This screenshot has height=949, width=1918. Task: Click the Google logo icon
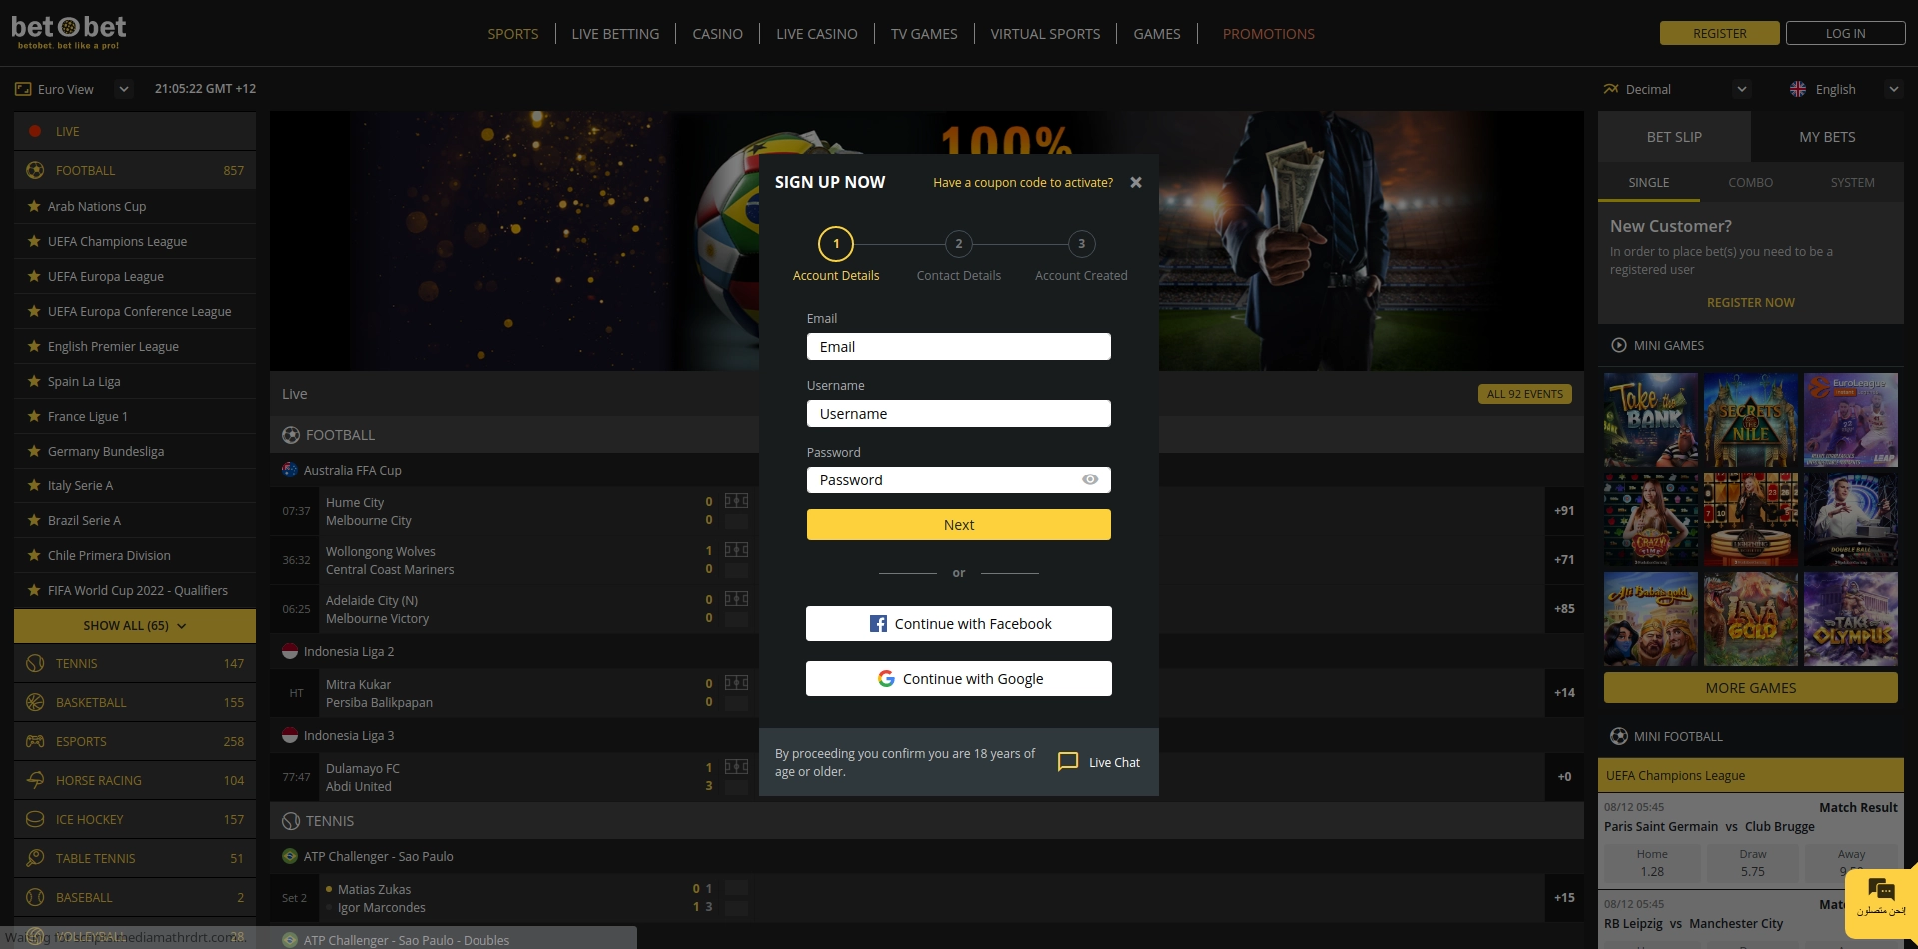886,679
